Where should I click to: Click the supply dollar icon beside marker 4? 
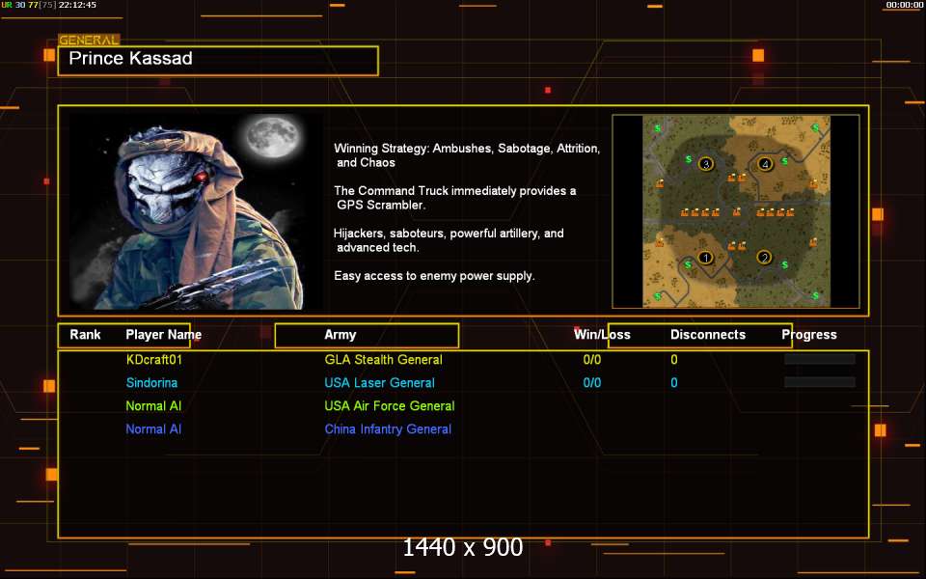(x=785, y=161)
